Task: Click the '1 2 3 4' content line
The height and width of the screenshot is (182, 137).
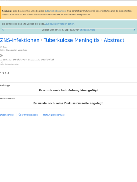Action: pos(5,73)
